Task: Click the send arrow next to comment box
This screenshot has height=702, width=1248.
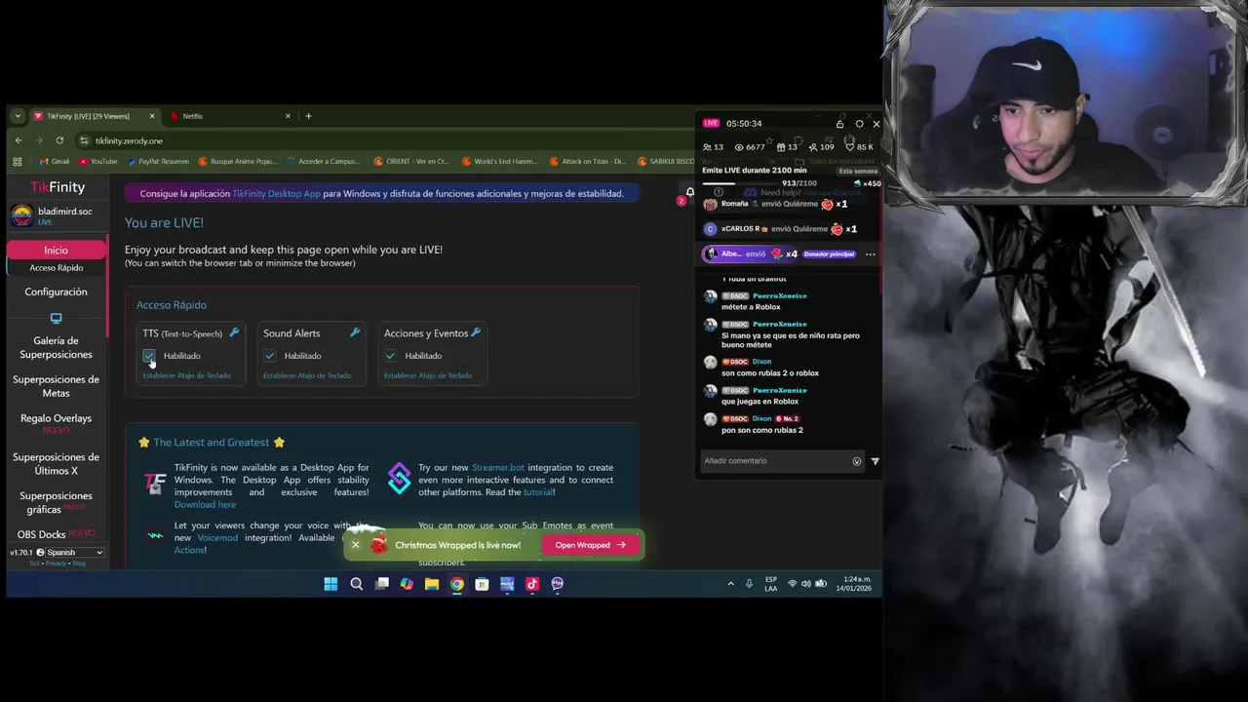Action: click(875, 461)
